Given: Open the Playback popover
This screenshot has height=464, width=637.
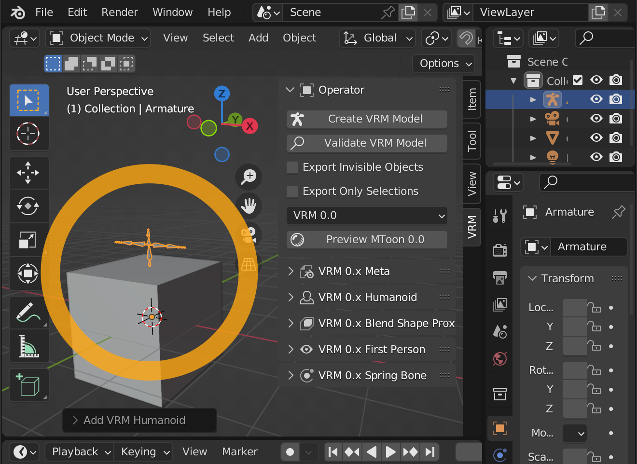Looking at the screenshot, I should pos(80,452).
